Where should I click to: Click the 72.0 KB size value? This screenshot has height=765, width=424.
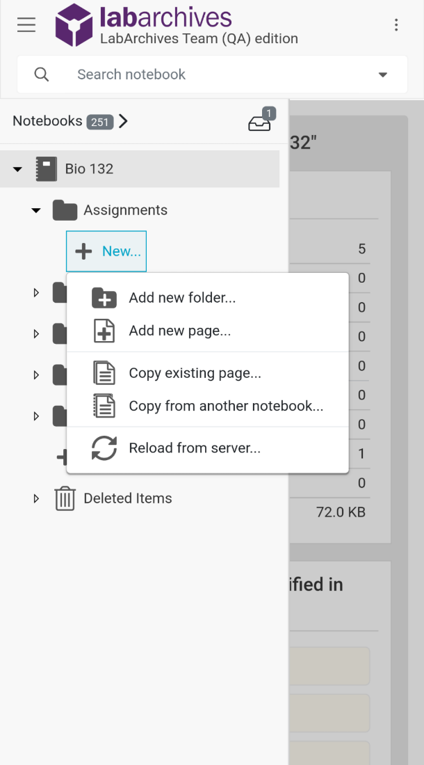pyautogui.click(x=341, y=512)
